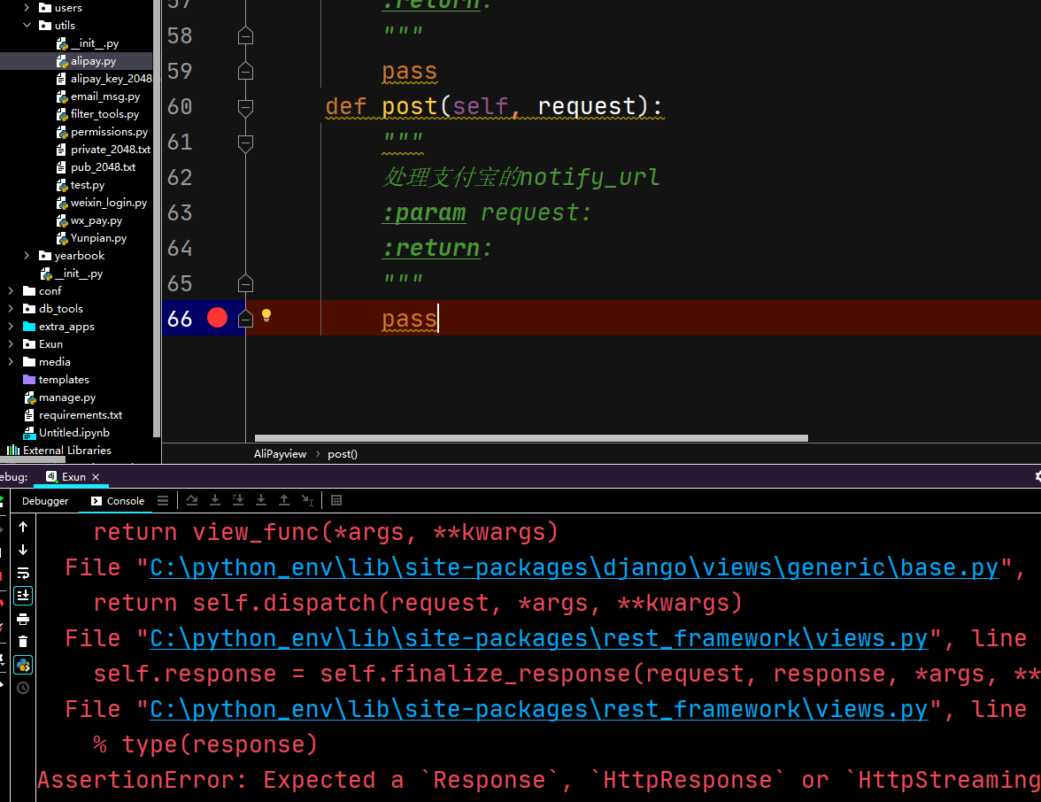Click the Step Out debugger icon
Screen dimensions: 1041x802
284,500
